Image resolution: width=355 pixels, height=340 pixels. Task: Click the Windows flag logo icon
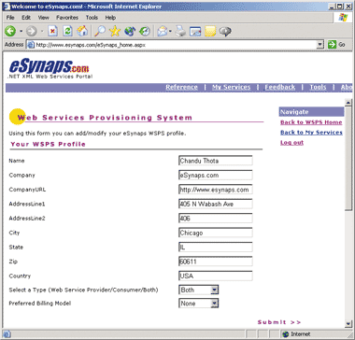(343, 18)
